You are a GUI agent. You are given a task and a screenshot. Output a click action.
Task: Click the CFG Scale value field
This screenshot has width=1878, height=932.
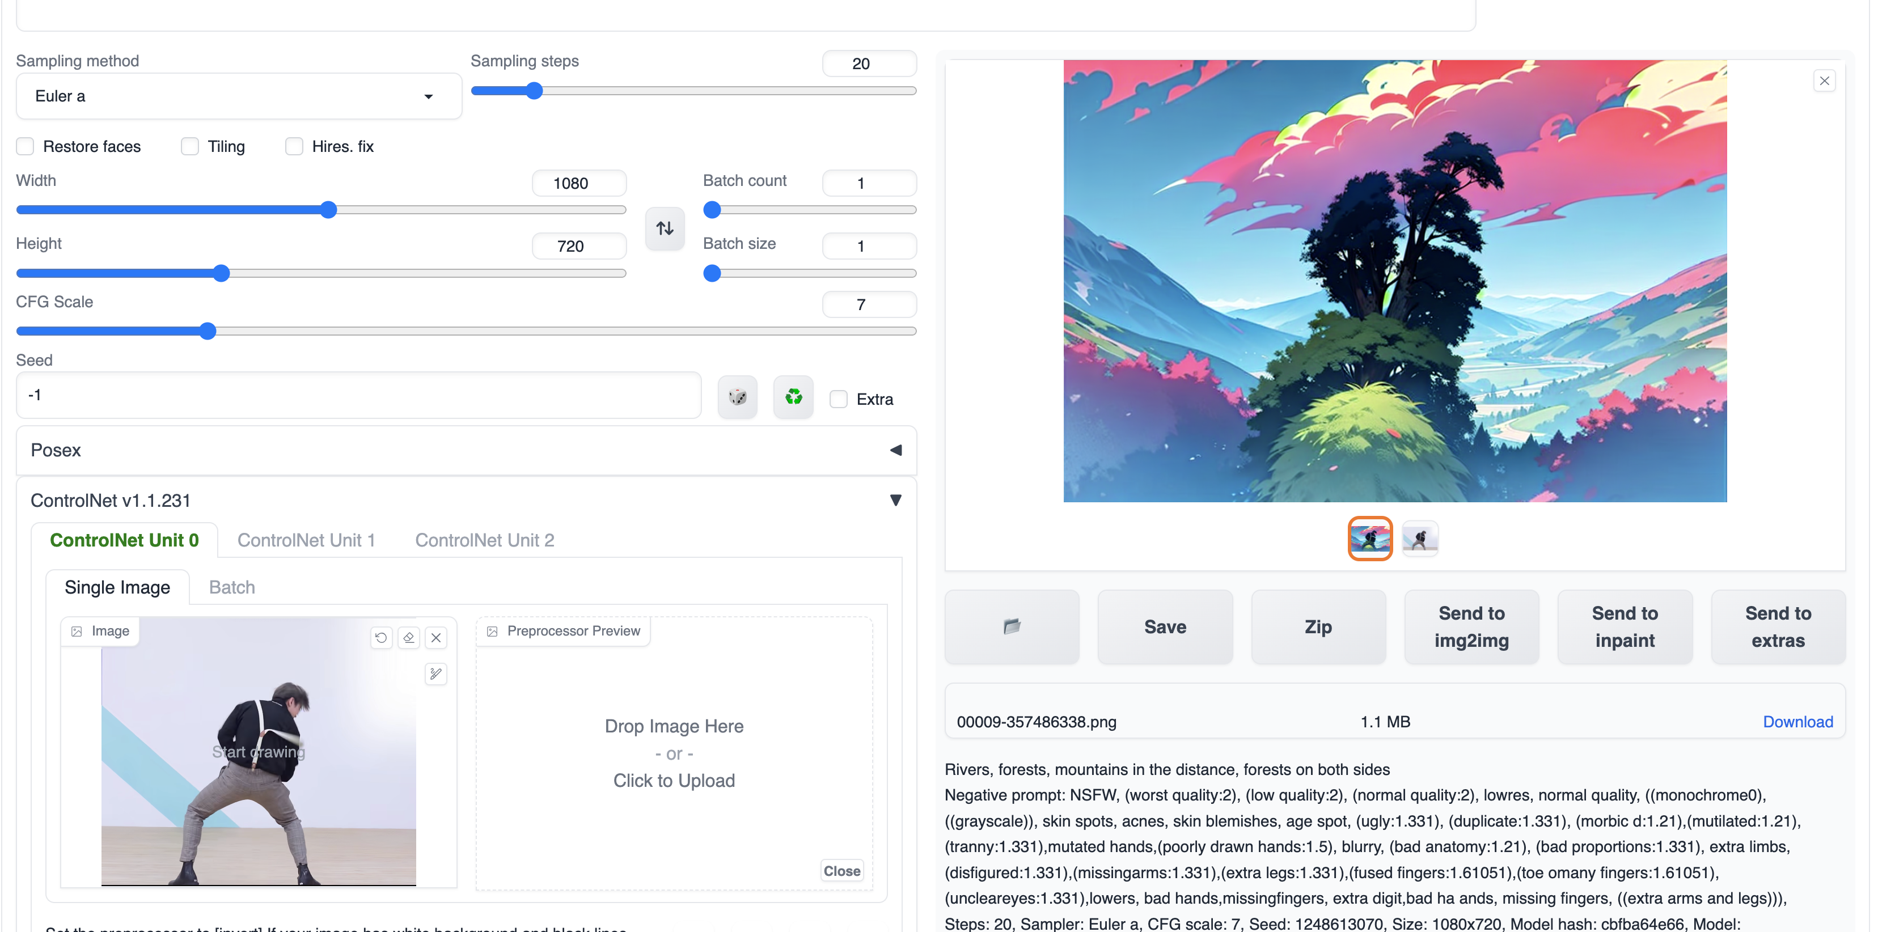click(869, 304)
